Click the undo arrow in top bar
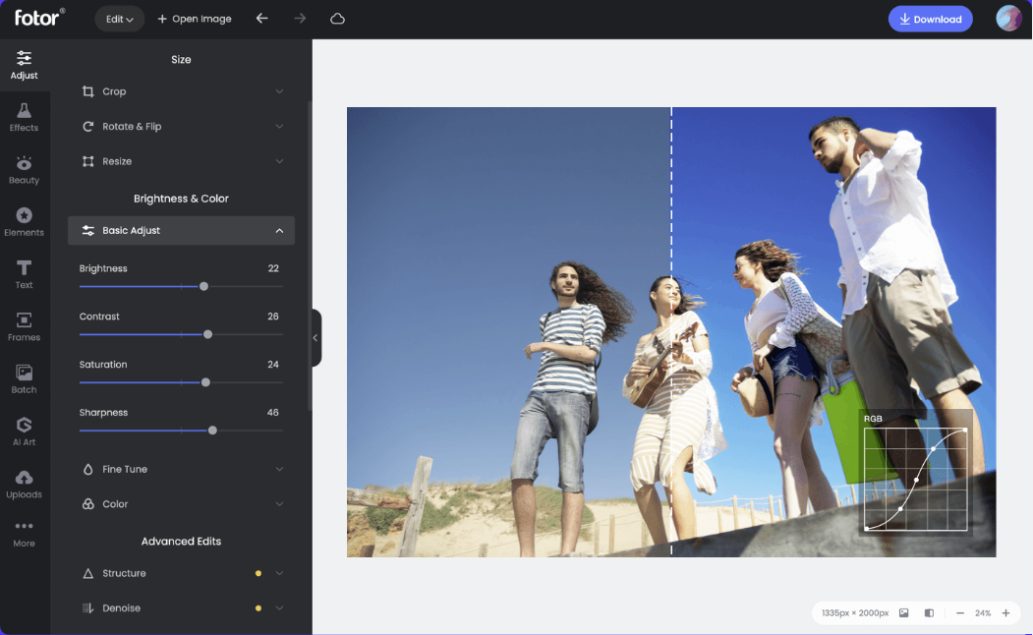Image resolution: width=1033 pixels, height=635 pixels. point(261,19)
